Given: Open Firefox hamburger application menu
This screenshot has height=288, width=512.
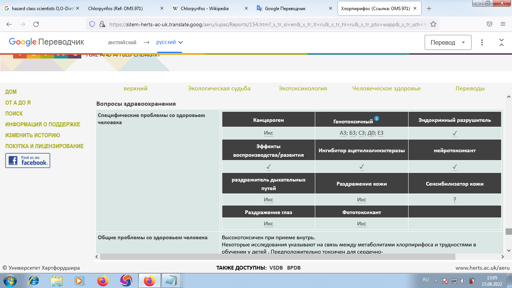Looking at the screenshot, I should (503, 24).
